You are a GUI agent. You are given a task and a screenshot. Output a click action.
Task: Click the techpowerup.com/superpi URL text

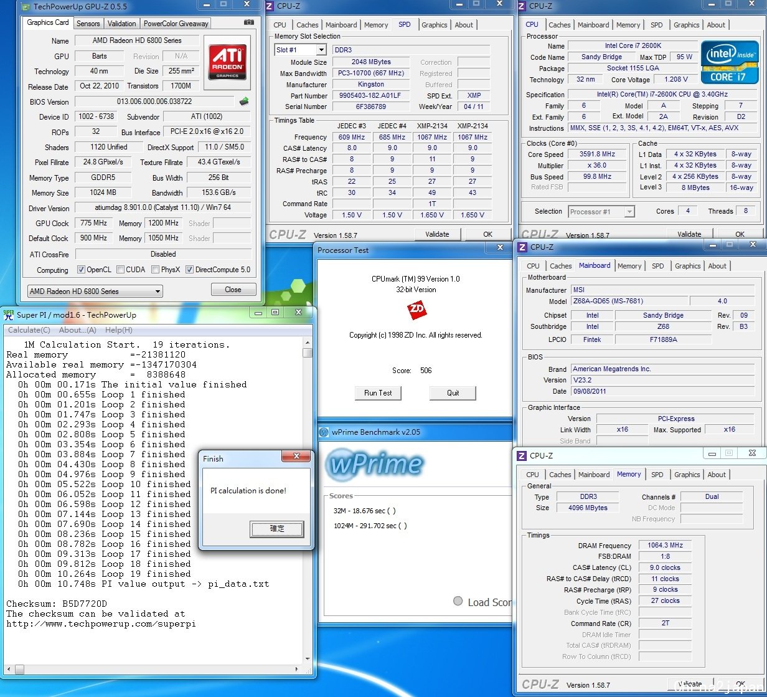101,624
